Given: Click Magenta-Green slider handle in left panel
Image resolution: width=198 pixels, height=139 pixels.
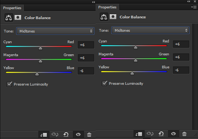Looking at the screenshot, I should click(x=40, y=61).
